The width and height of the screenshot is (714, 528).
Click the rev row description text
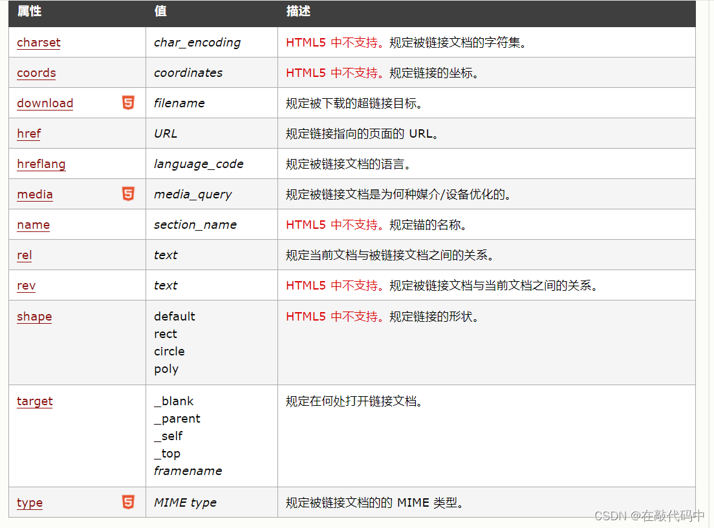[x=442, y=286]
